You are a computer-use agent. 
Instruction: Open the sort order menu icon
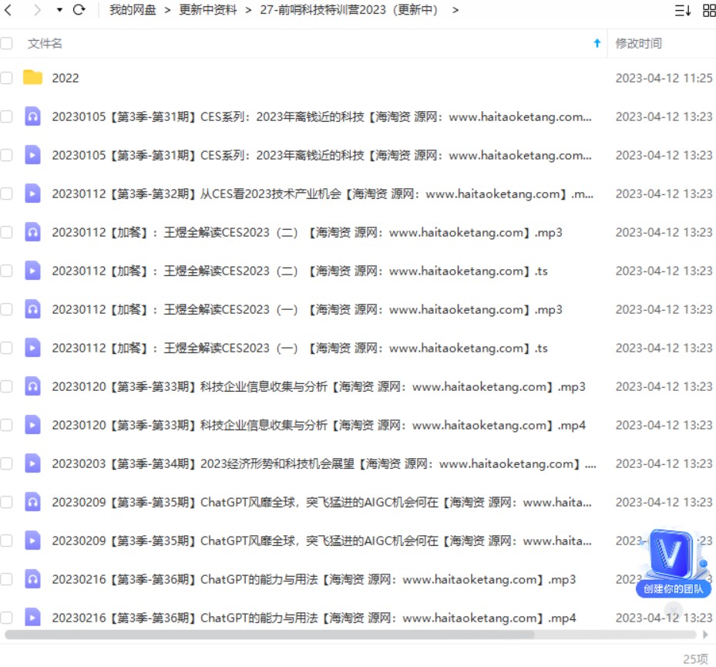(683, 10)
